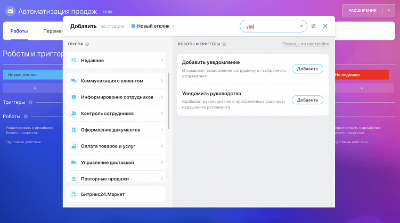Open the Помощь по настройке link
The height and width of the screenshot is (223, 400).
point(305,44)
